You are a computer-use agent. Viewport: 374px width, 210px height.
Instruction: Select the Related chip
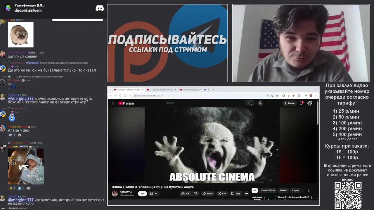(x=283, y=190)
